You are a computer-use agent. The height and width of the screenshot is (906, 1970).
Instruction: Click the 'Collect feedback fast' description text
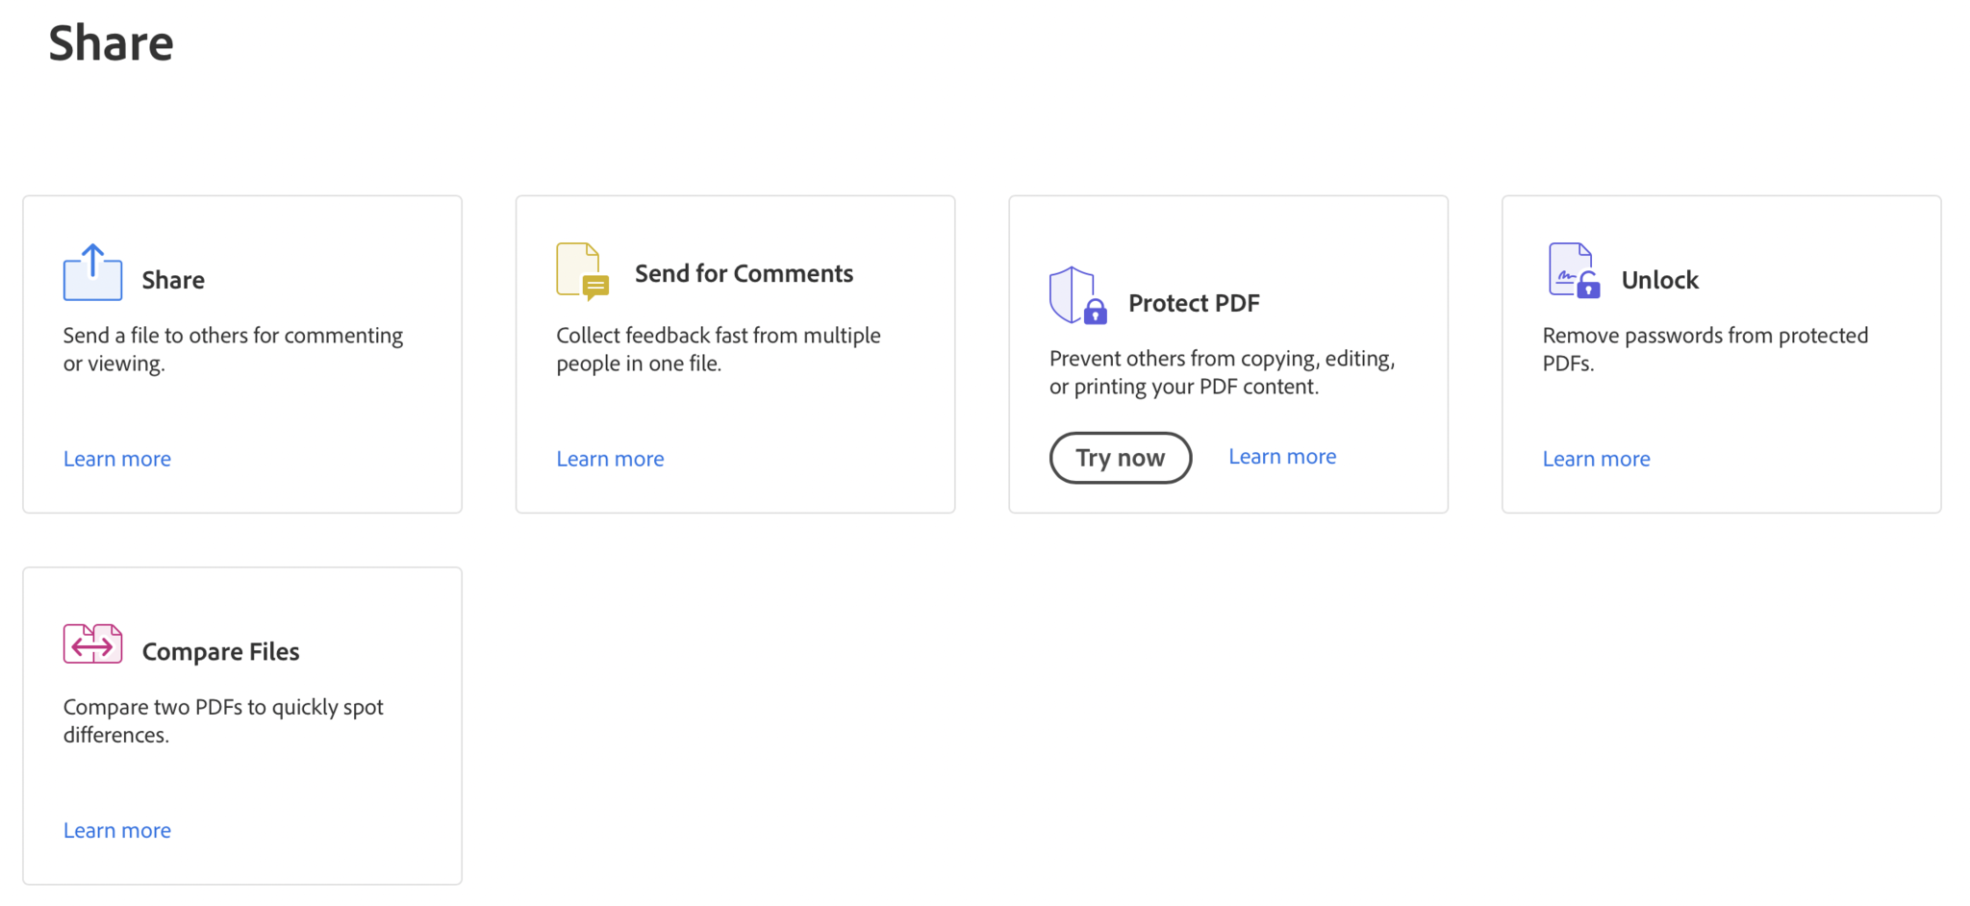pyautogui.click(x=718, y=349)
